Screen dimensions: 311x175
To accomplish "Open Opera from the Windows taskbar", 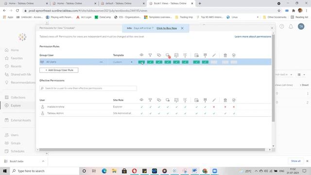I will [x=134, y=171].
